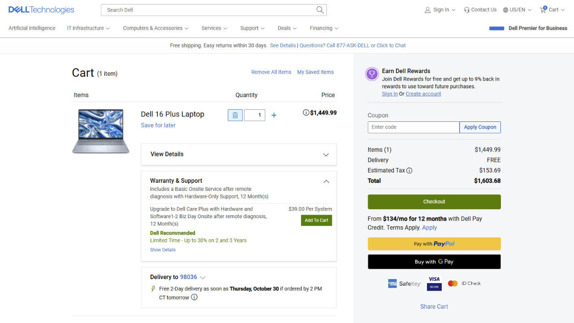574x323 pixels.
Task: Click Save for later link
Action: point(158,125)
